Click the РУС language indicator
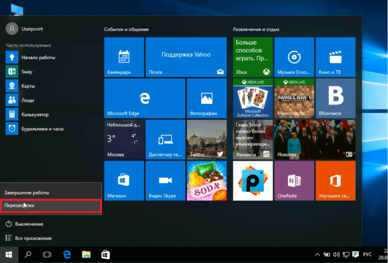388x263 pixels. (x=367, y=254)
